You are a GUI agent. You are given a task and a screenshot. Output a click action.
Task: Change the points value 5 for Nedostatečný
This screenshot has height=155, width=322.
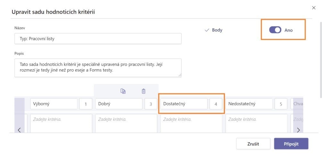coord(281,104)
